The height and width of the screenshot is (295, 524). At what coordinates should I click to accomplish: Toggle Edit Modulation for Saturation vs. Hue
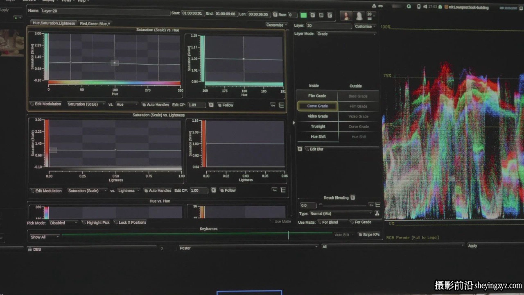click(x=45, y=104)
